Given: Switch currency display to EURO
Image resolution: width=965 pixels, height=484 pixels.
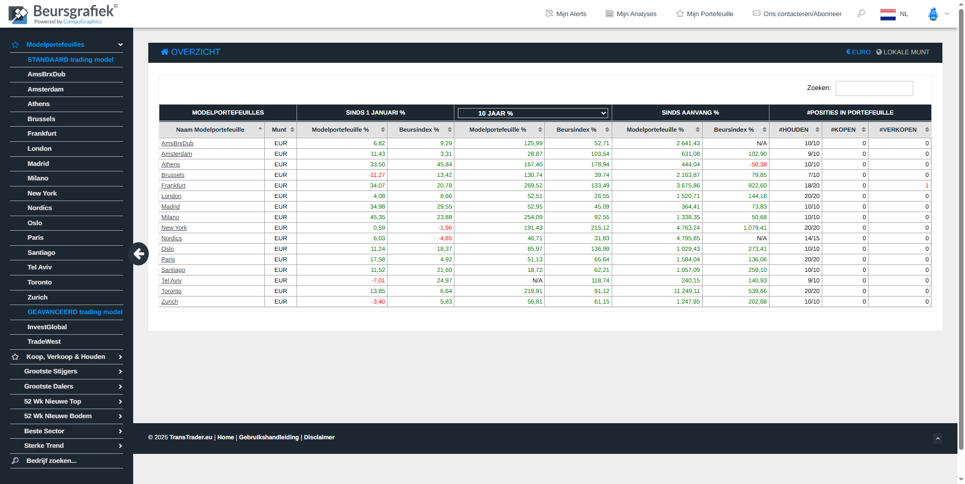Looking at the screenshot, I should coord(858,52).
